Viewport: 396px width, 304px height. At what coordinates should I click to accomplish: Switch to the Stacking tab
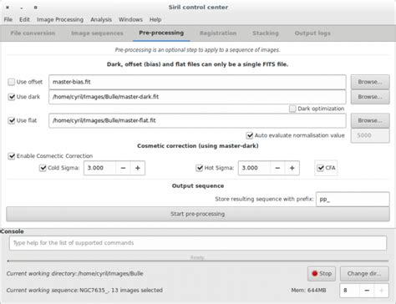[266, 33]
